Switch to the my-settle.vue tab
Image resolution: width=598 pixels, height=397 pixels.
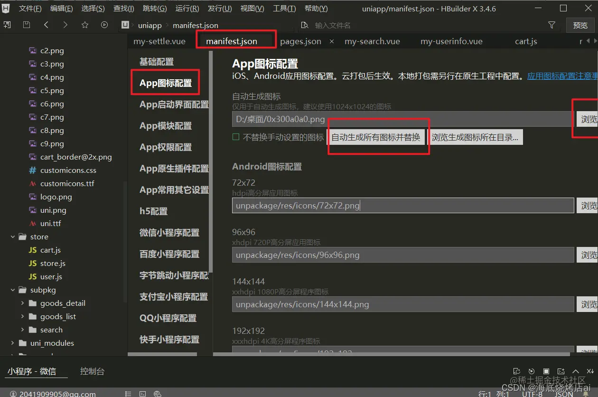(159, 41)
